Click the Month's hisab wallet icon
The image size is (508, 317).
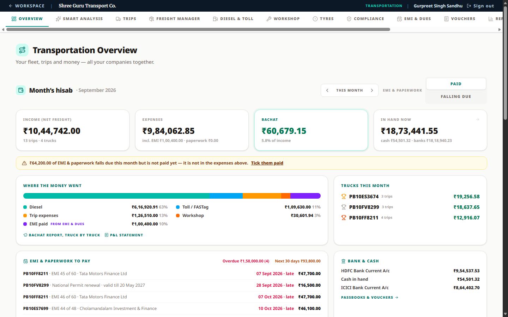(21, 90)
